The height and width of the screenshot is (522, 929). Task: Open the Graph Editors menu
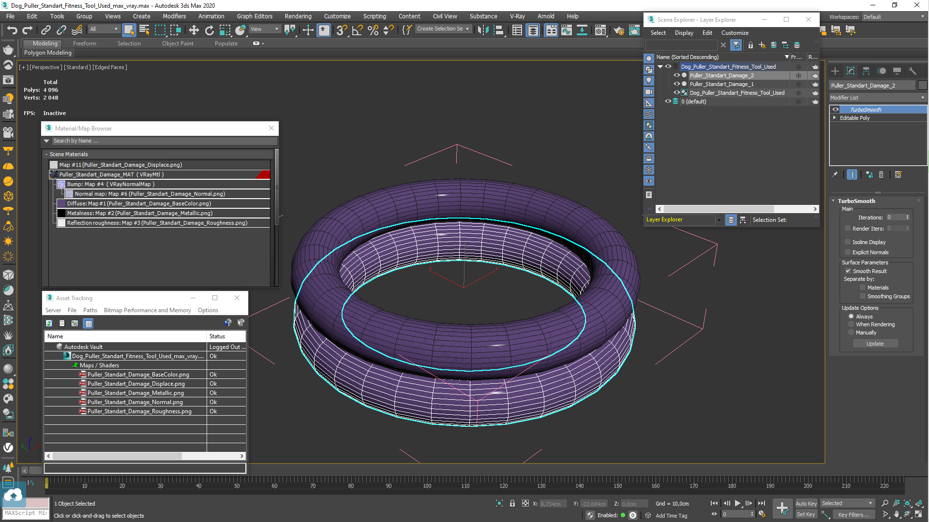coord(255,16)
